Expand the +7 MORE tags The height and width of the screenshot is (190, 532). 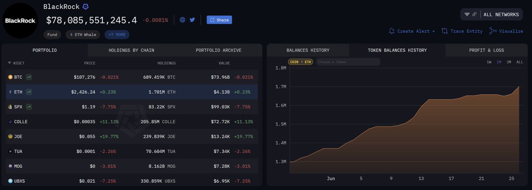click(117, 35)
